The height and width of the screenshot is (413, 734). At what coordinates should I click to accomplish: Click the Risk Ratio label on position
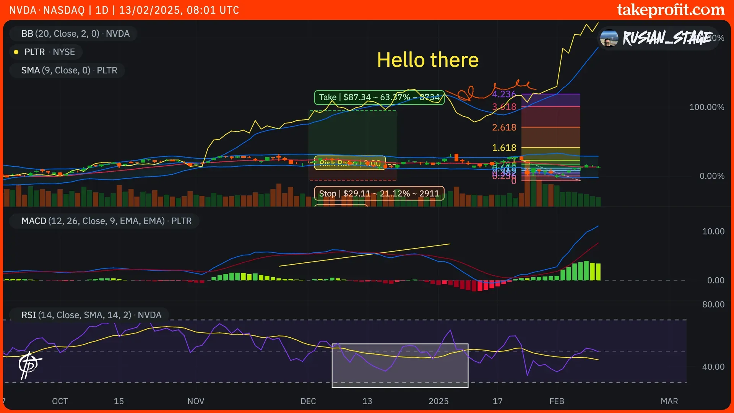(x=349, y=163)
